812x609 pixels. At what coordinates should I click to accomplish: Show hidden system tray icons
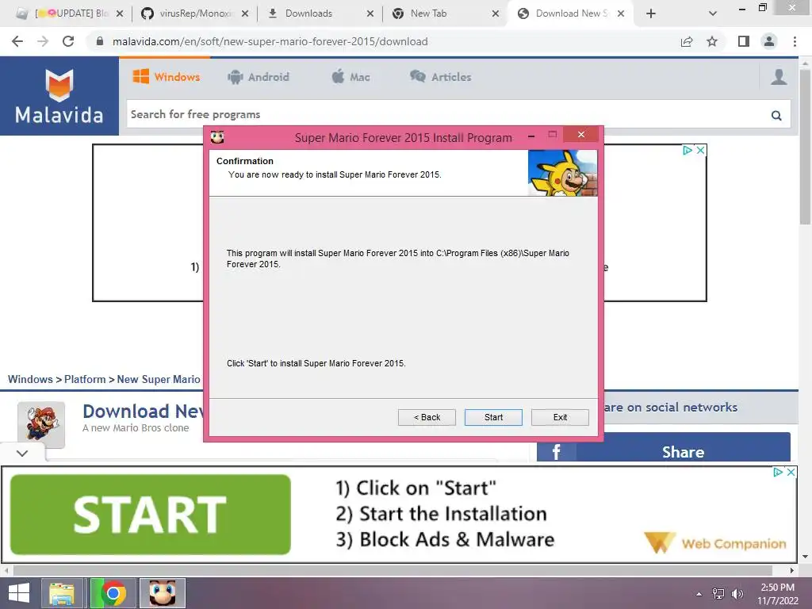[x=699, y=594]
